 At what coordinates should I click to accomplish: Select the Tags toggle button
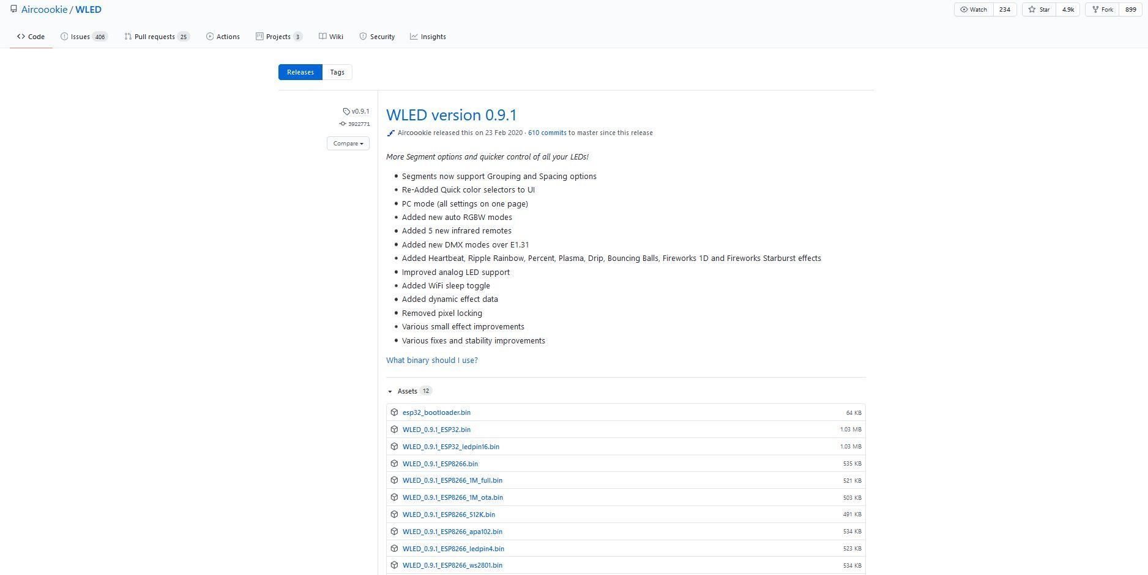pos(337,72)
